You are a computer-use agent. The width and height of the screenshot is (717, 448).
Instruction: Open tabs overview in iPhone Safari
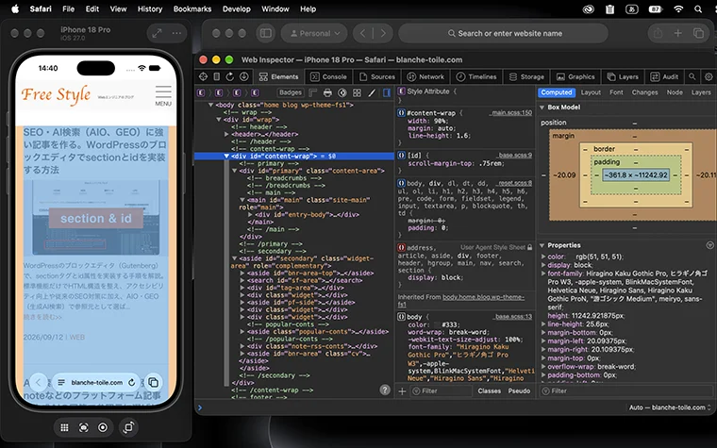point(153,382)
